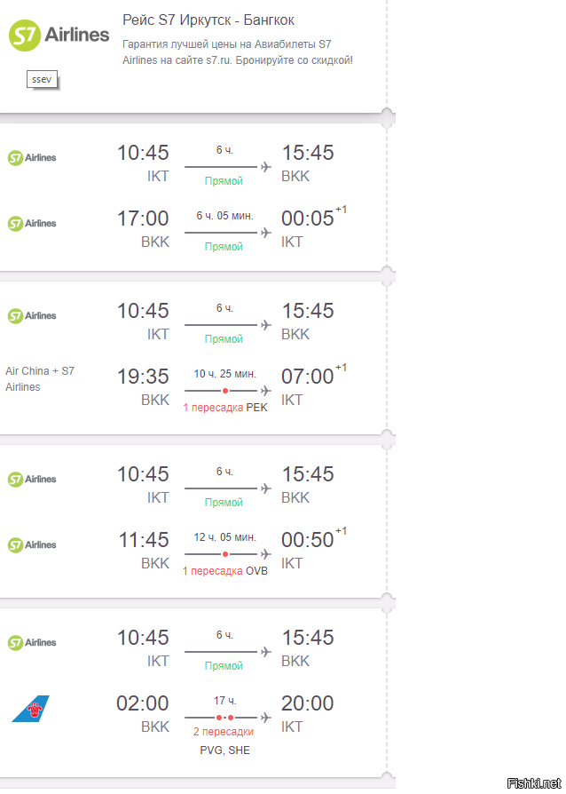Click the ssev tooltip label

pos(42,79)
